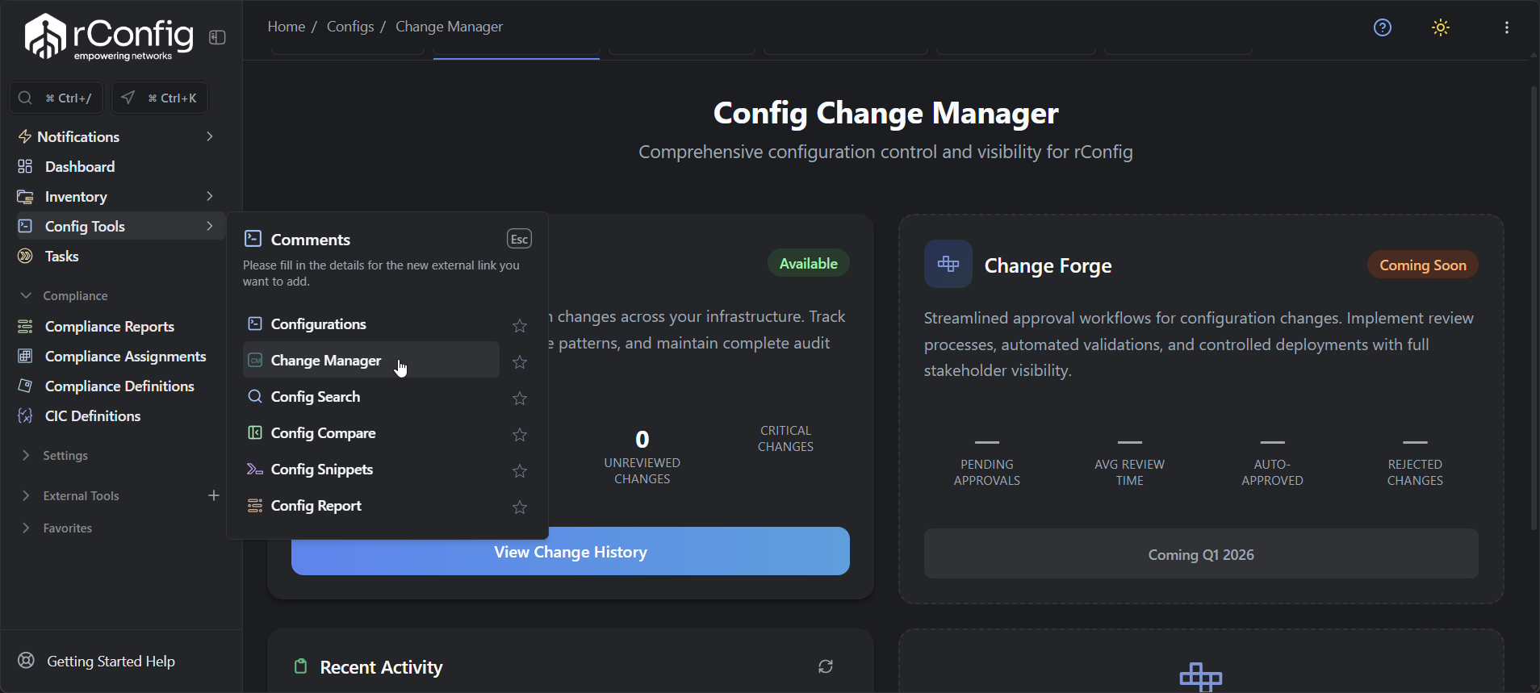Click the Config Report icon
The height and width of the screenshot is (693, 1540).
[255, 505]
